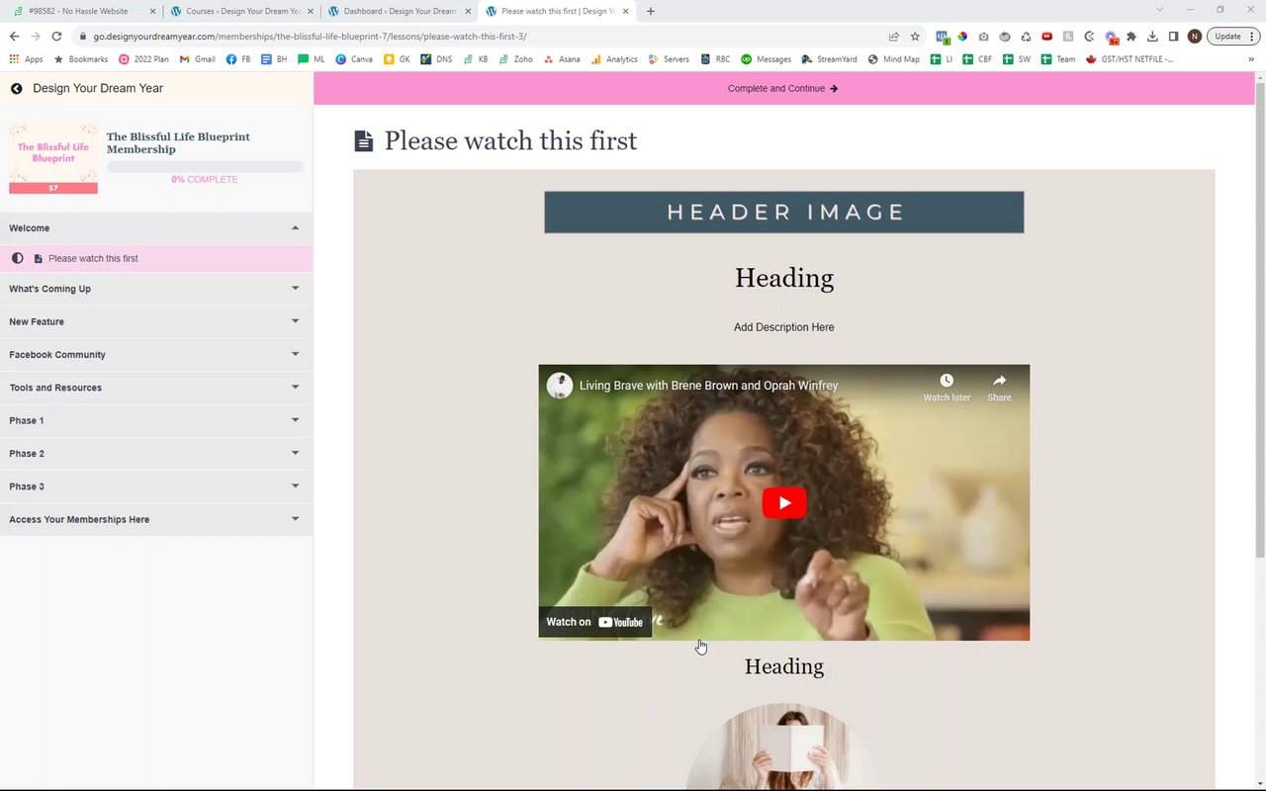The image size is (1266, 791).
Task: Open the Mind Map bookmark
Action: coord(894,59)
